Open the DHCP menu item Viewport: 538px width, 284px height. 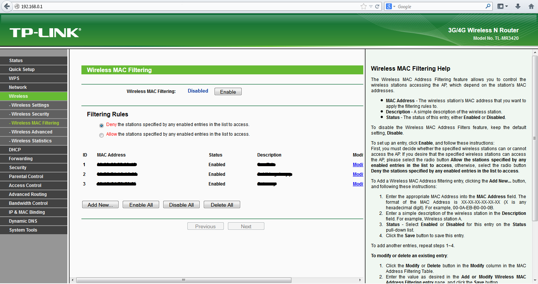pyautogui.click(x=34, y=150)
